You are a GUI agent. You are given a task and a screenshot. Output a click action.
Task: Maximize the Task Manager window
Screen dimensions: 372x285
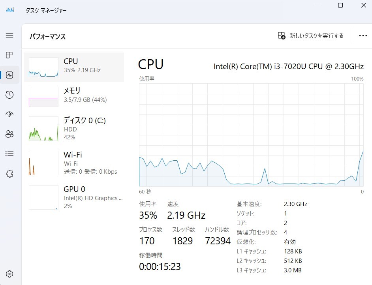pos(340,6)
